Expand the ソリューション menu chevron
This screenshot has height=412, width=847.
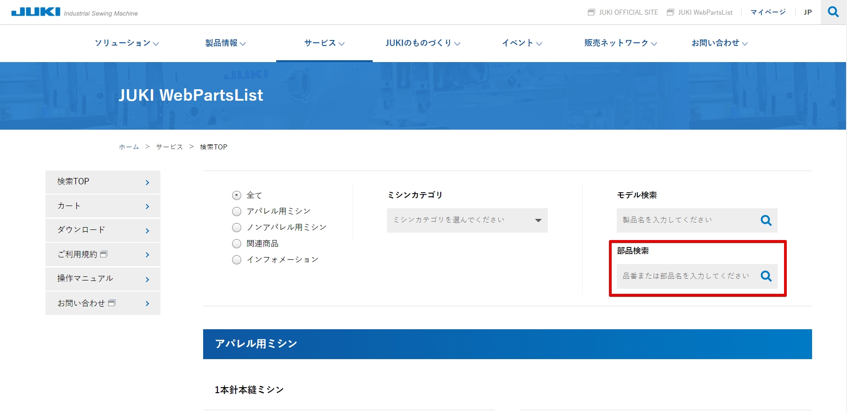(156, 44)
